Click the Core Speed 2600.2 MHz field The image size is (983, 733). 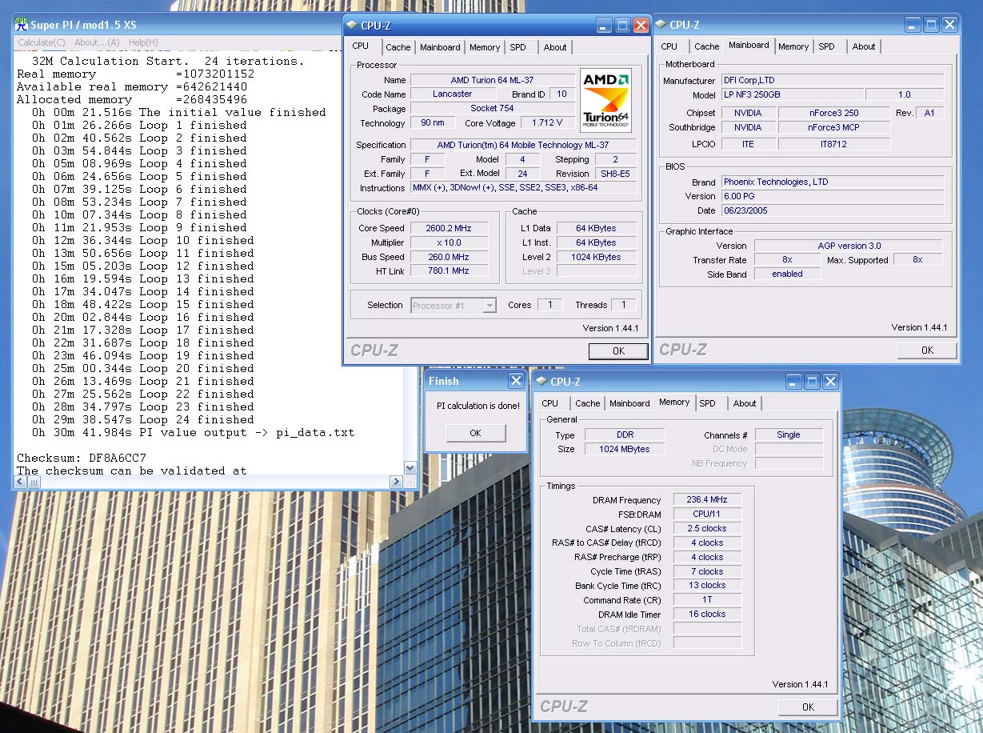tap(449, 228)
